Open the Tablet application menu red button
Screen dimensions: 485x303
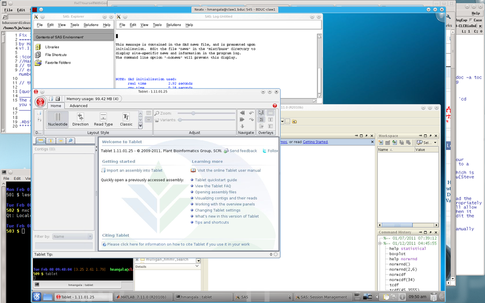40,102
